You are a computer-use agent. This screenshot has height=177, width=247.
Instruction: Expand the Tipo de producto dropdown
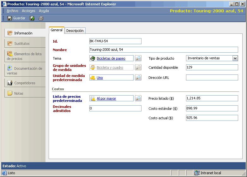click(235, 58)
